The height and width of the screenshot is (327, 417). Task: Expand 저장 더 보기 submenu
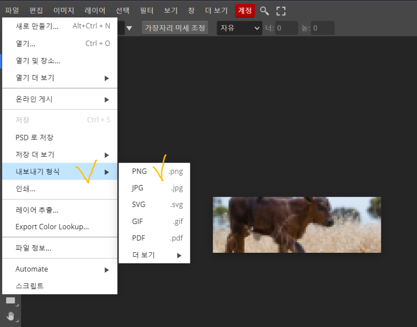[x=60, y=155]
